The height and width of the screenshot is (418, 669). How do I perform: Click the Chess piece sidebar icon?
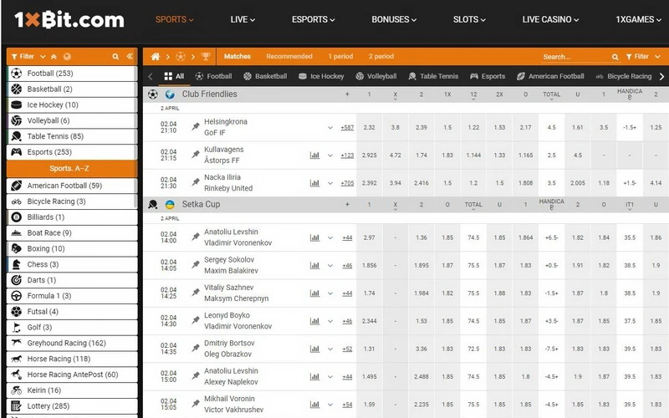pyautogui.click(x=16, y=264)
